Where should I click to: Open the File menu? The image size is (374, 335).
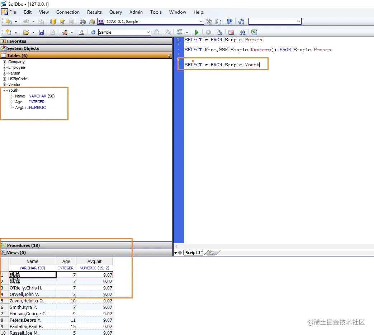(x=13, y=12)
